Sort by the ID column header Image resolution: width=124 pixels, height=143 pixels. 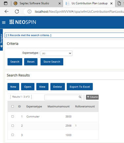click(19, 107)
